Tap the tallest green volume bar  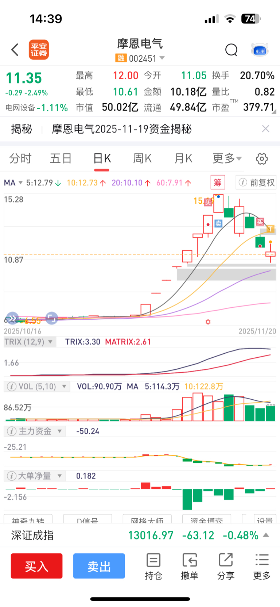(x=229, y=408)
